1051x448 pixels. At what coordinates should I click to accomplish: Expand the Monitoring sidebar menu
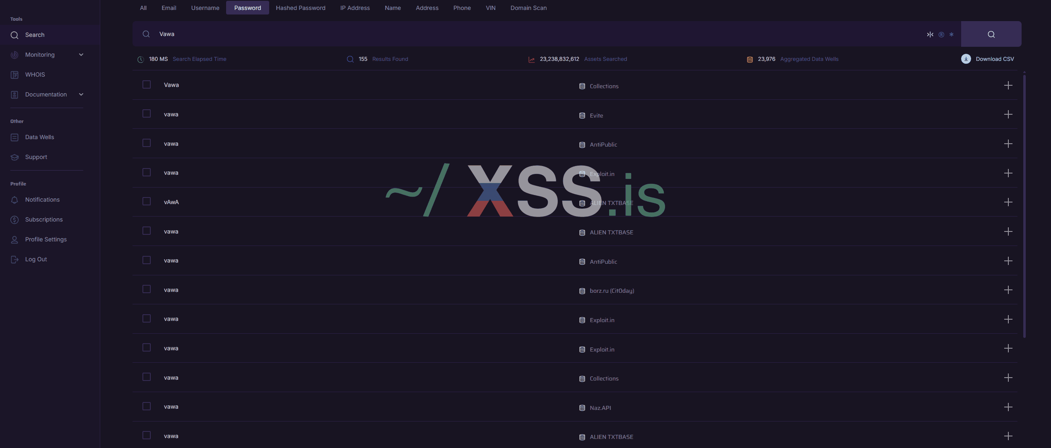coord(81,55)
